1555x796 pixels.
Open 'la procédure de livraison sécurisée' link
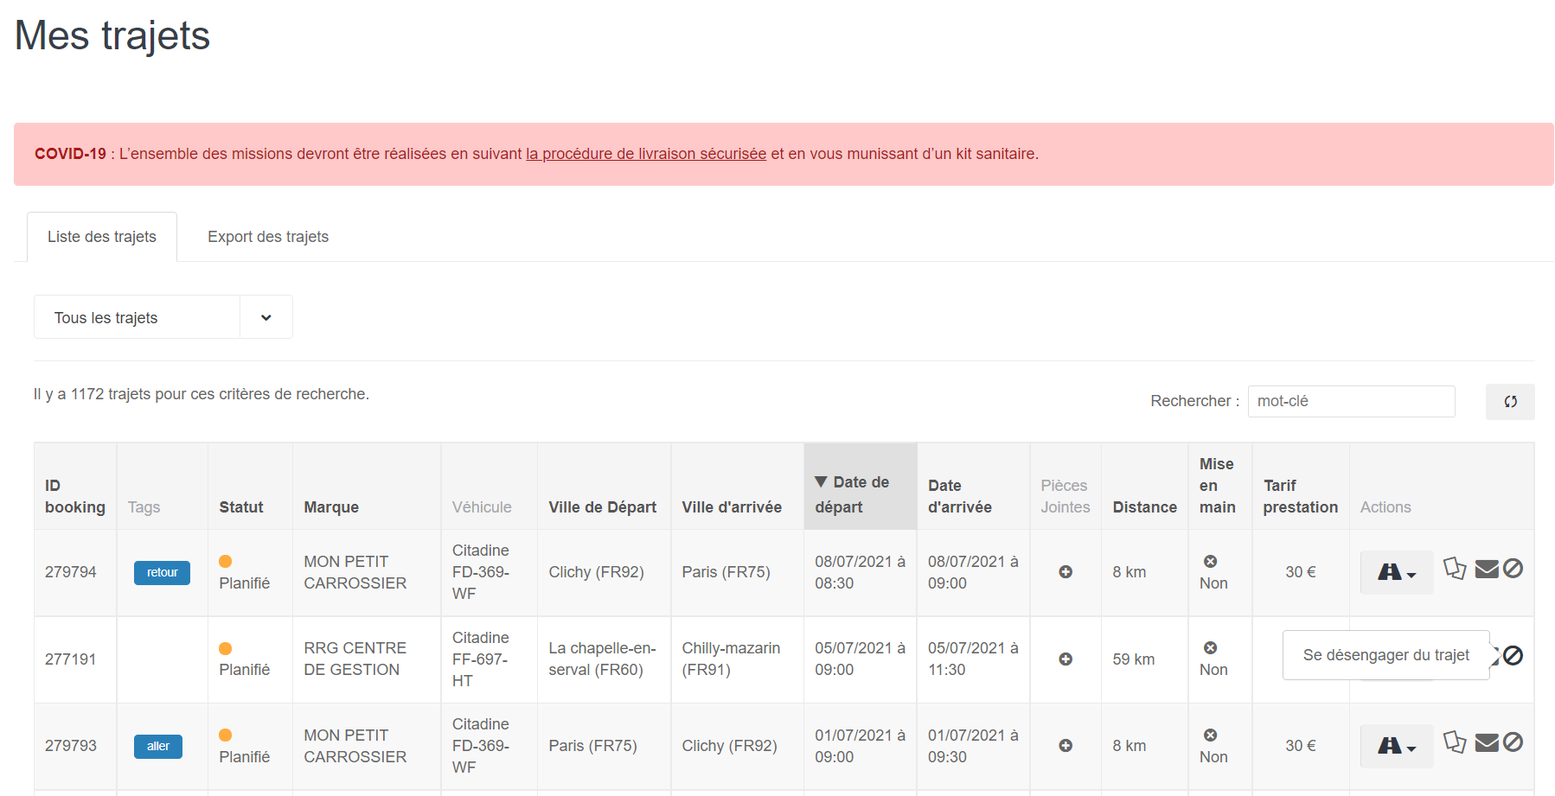pos(646,154)
